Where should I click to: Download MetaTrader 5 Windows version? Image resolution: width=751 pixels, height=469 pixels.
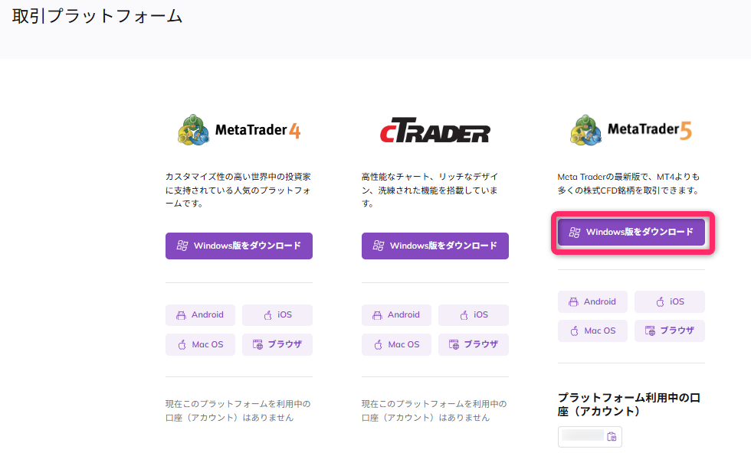(631, 232)
